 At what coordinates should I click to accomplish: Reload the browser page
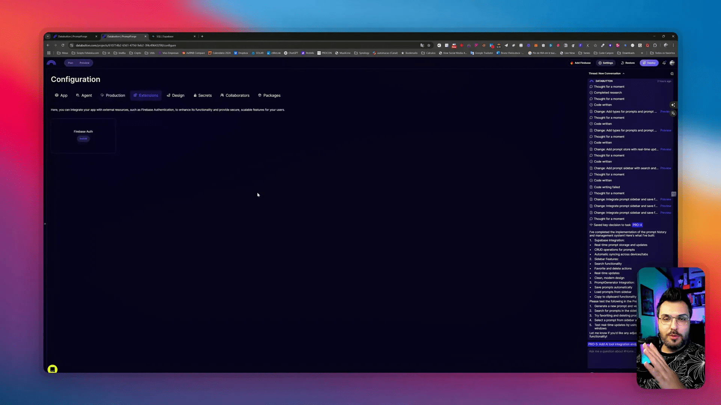point(63,45)
